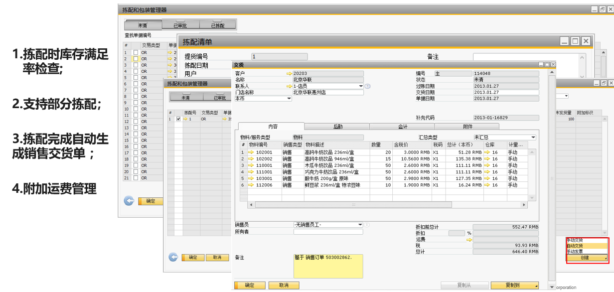Switch to the 会计 tab
The image size is (614, 292).
point(402,127)
